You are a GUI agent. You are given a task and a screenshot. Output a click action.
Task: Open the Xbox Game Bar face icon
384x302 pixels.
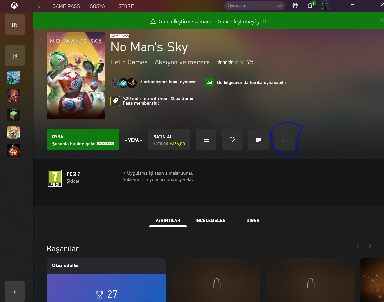click(295, 6)
